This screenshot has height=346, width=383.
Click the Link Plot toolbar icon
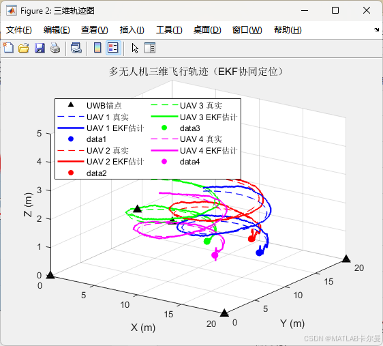pos(76,48)
